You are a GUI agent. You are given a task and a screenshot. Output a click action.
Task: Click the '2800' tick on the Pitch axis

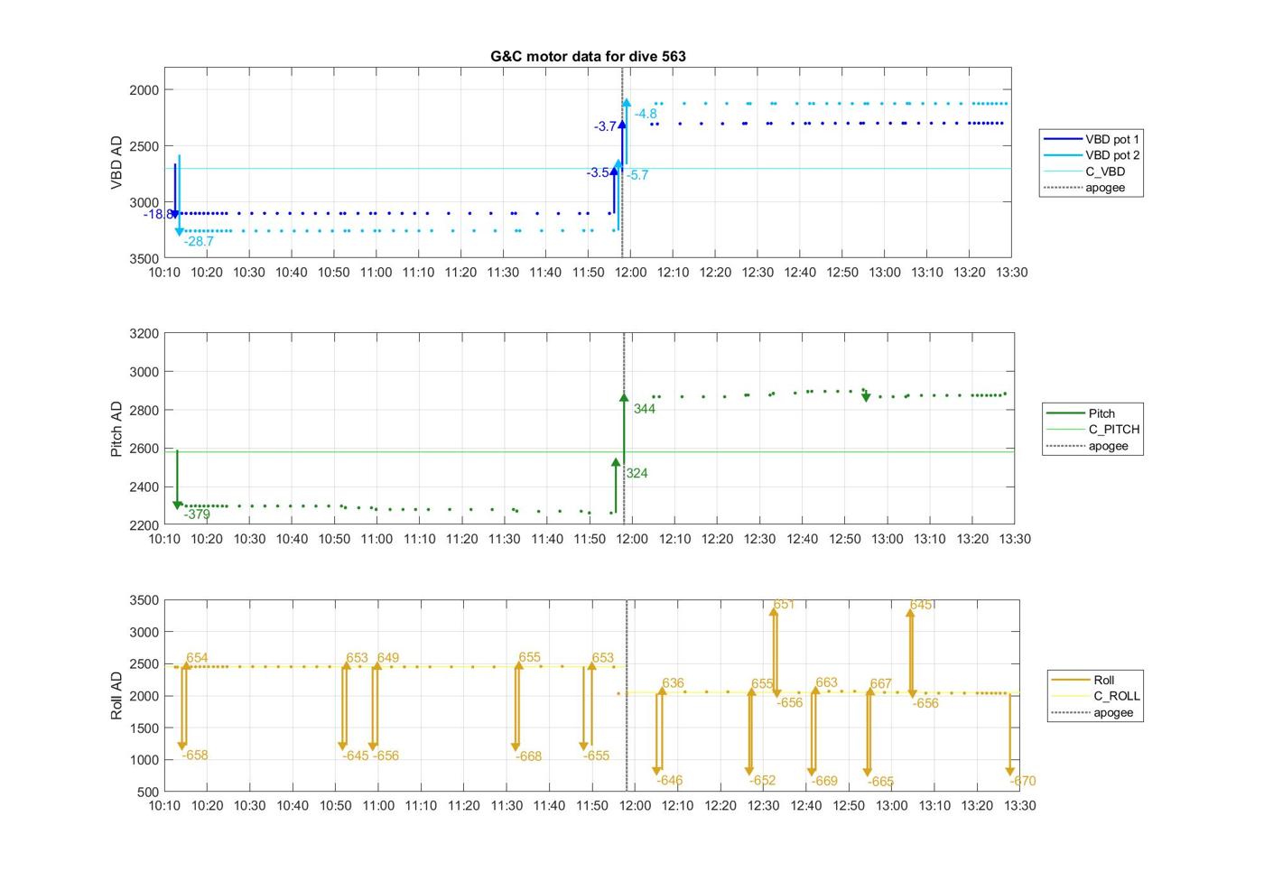(x=144, y=410)
